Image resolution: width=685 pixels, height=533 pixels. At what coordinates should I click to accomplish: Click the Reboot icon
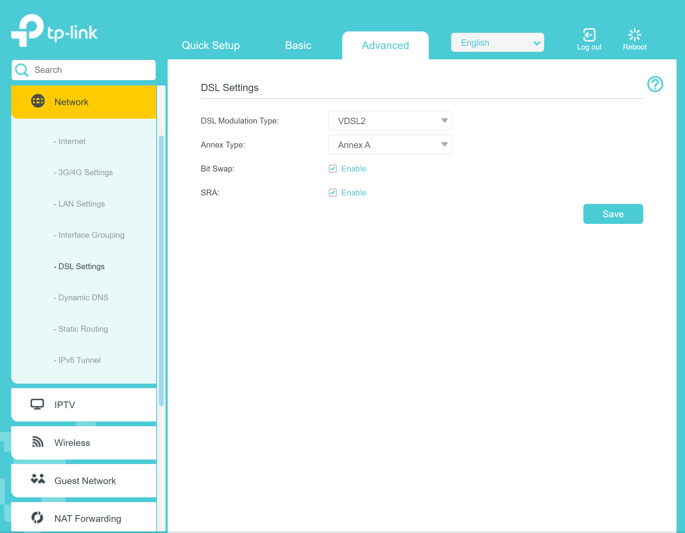pyautogui.click(x=634, y=35)
